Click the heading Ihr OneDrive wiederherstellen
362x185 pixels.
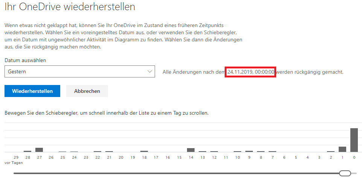[x=70, y=6]
